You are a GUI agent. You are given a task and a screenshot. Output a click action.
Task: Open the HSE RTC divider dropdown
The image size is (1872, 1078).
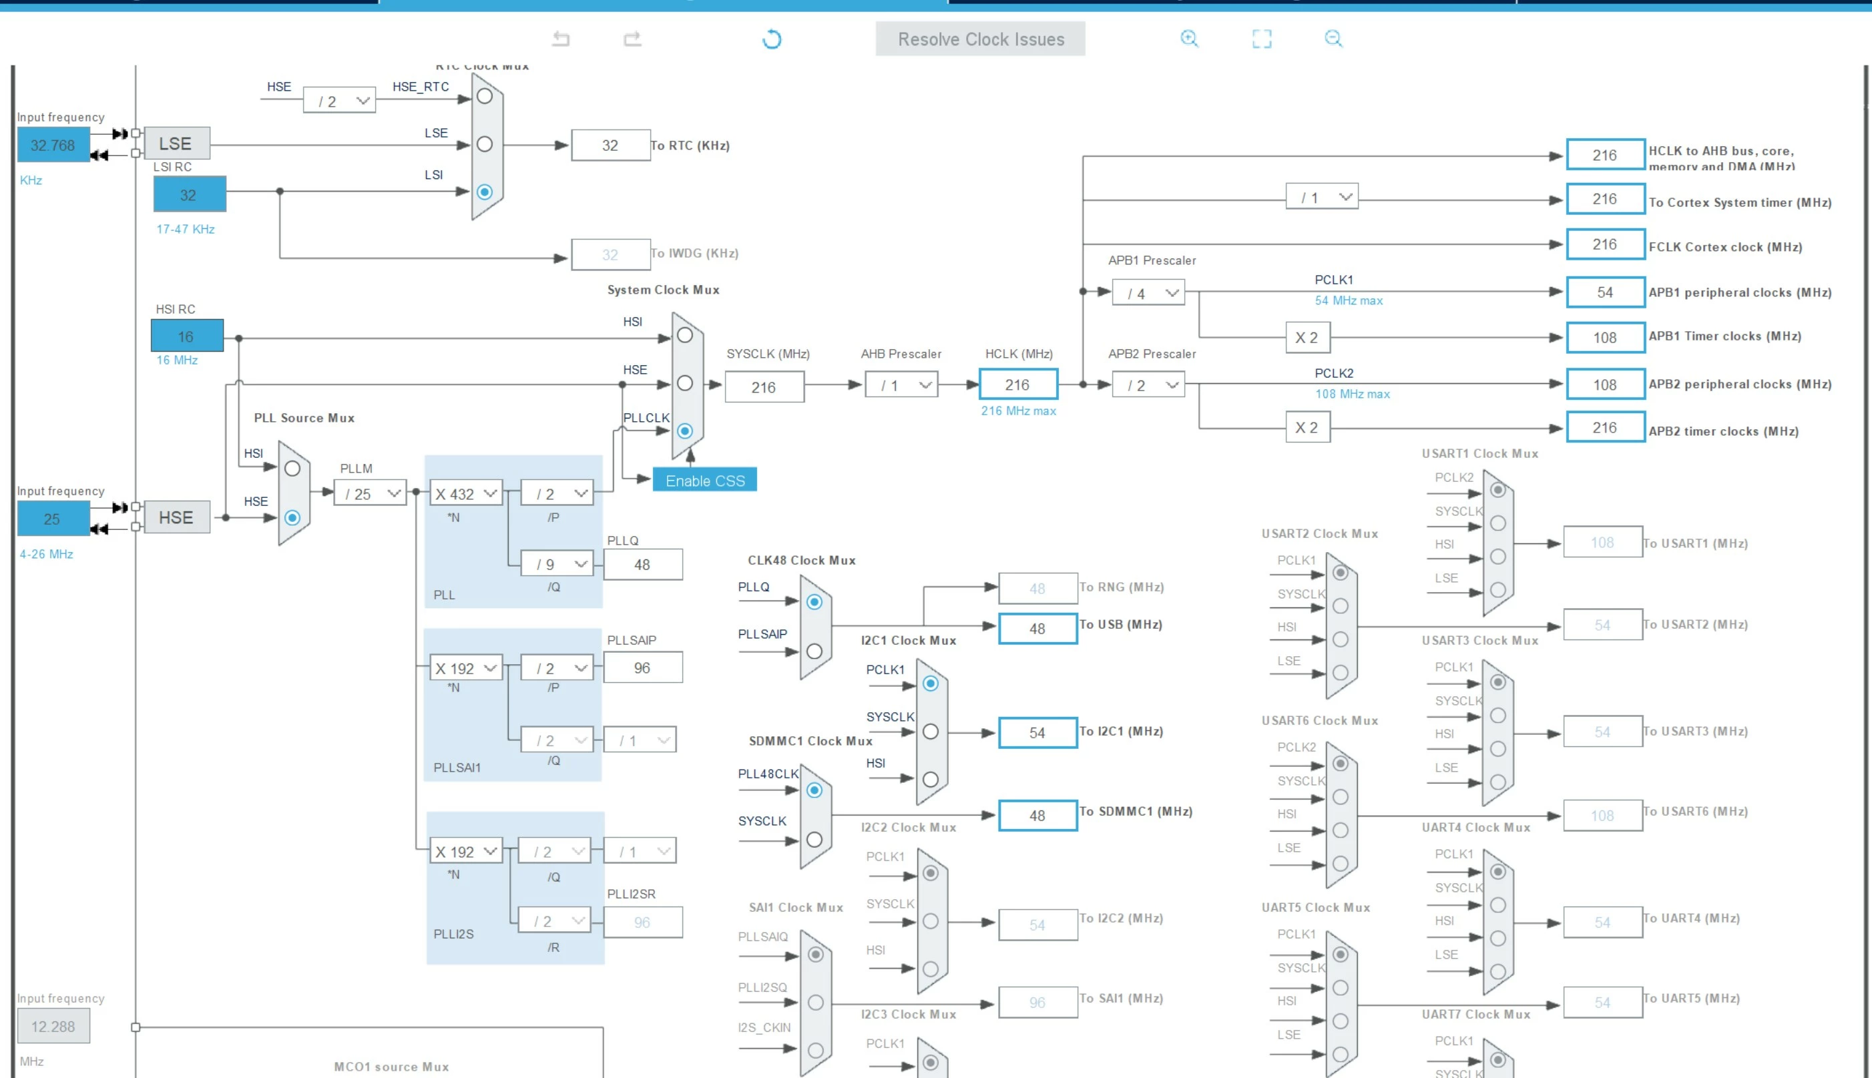coord(339,101)
